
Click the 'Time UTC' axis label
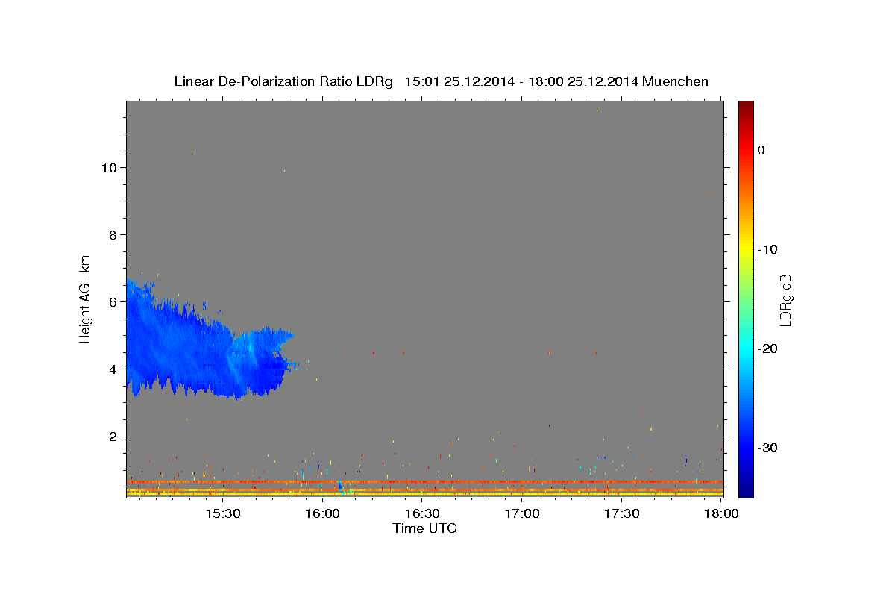pos(424,528)
